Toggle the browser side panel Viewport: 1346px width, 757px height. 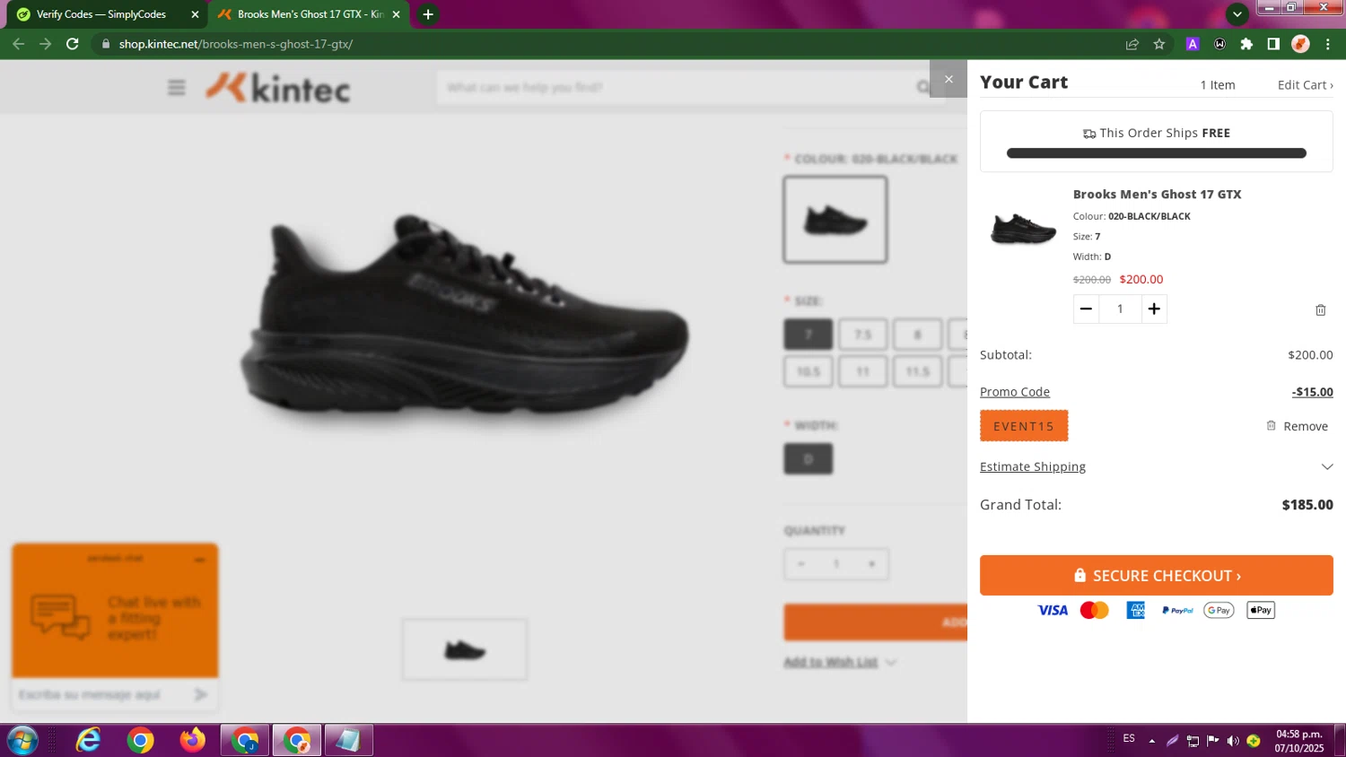pos(1273,44)
